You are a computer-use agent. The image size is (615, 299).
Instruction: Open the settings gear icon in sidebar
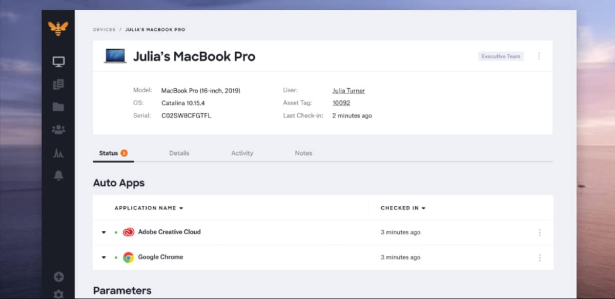coord(59,294)
